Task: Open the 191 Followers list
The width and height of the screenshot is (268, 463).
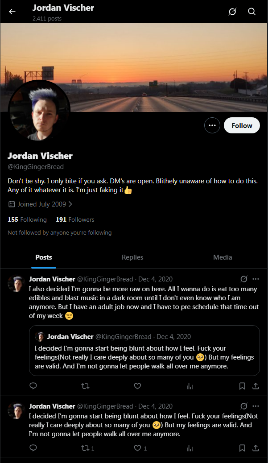Action: 75,219
